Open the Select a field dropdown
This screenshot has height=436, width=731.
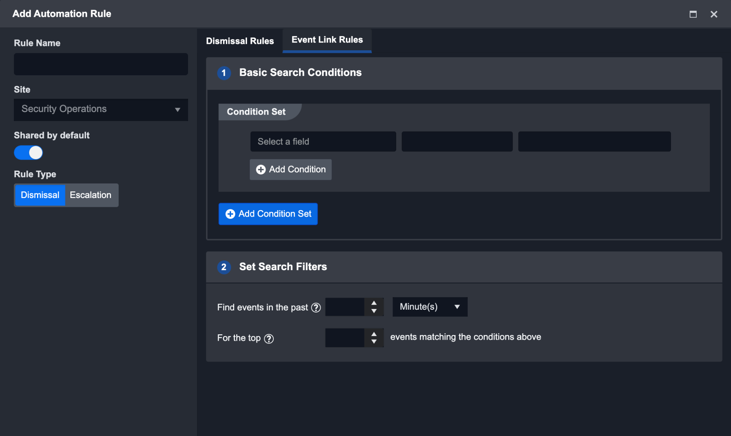coord(323,142)
